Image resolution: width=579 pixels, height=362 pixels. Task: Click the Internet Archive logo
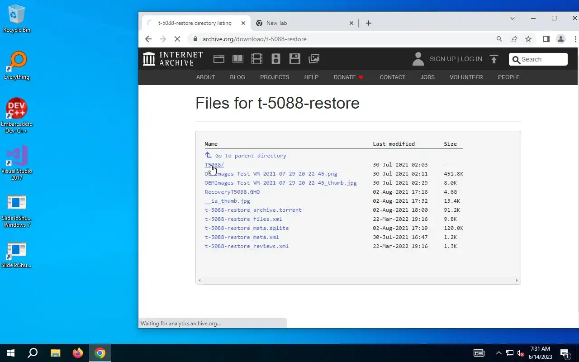tap(173, 59)
